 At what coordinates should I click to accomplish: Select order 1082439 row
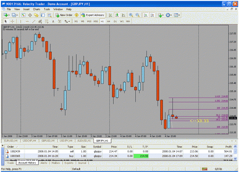pos(119,152)
